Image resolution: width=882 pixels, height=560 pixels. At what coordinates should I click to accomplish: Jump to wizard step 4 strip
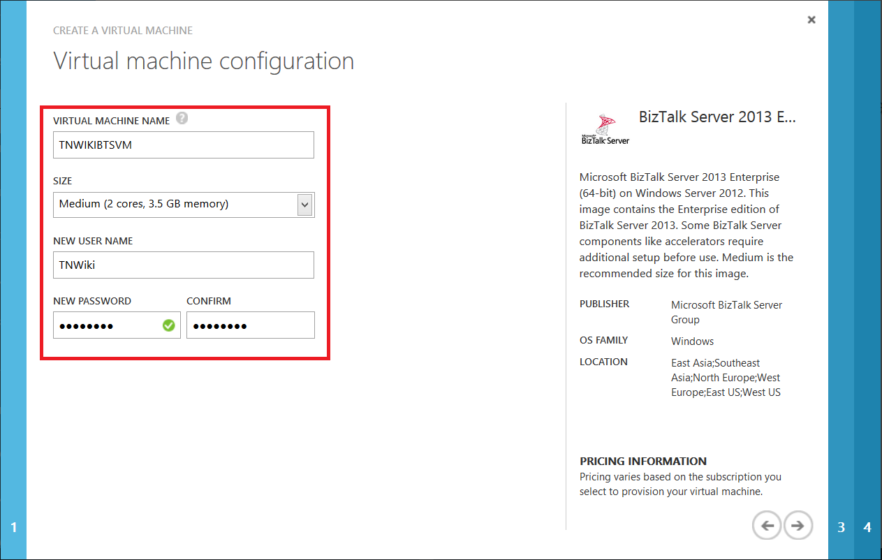point(868,280)
